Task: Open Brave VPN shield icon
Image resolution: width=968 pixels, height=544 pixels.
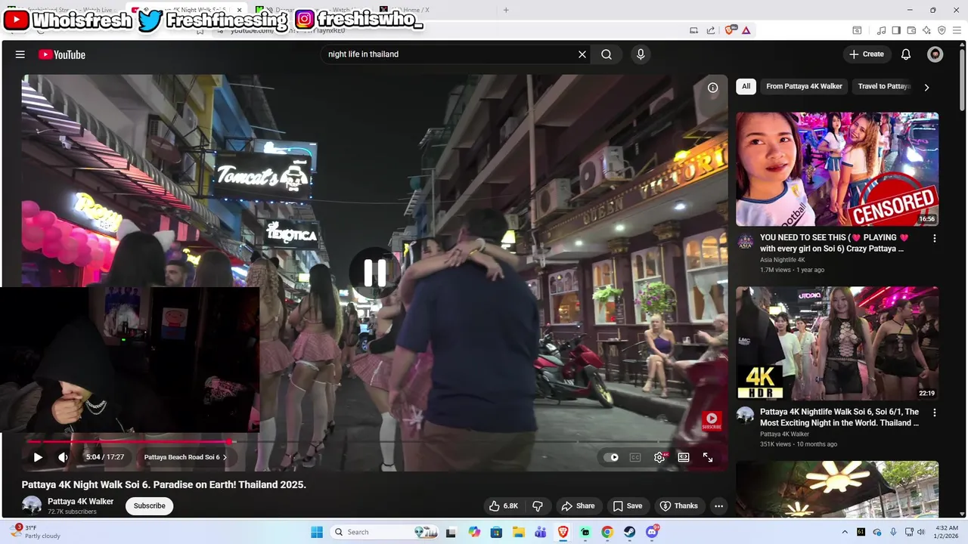Action: click(942, 30)
